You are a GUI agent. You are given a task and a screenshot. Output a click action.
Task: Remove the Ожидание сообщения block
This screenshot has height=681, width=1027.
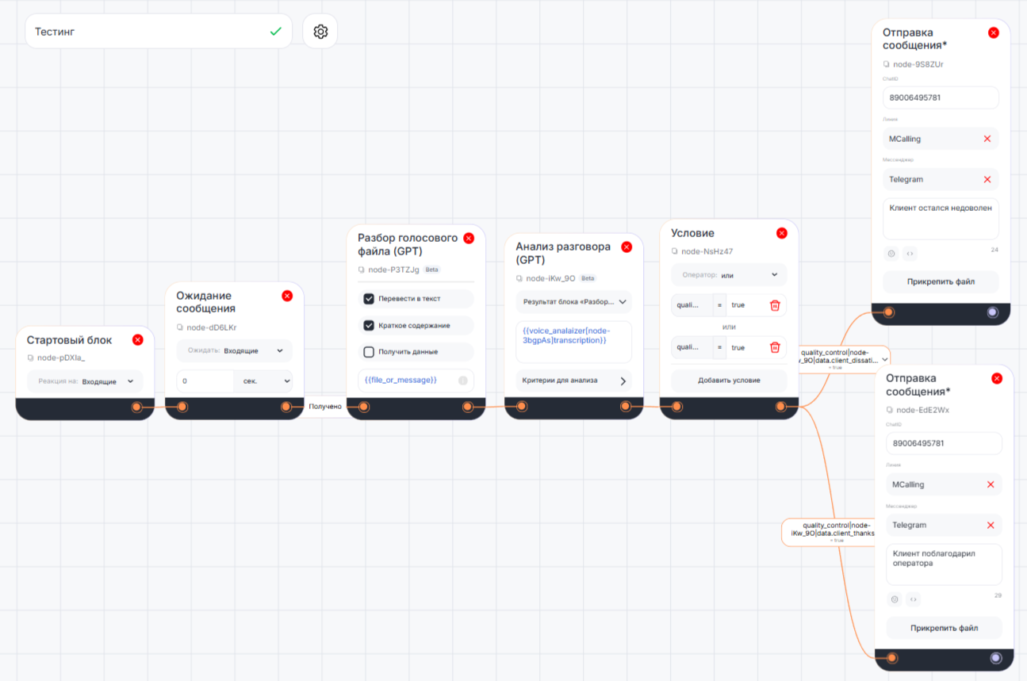tap(287, 296)
